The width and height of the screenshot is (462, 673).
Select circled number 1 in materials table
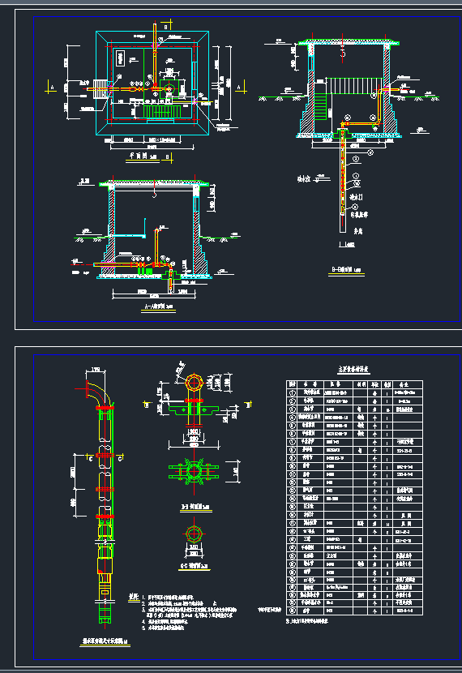(293, 392)
